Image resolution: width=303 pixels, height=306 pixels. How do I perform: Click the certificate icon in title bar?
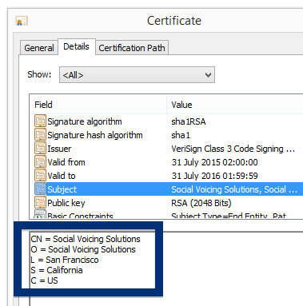22,21
